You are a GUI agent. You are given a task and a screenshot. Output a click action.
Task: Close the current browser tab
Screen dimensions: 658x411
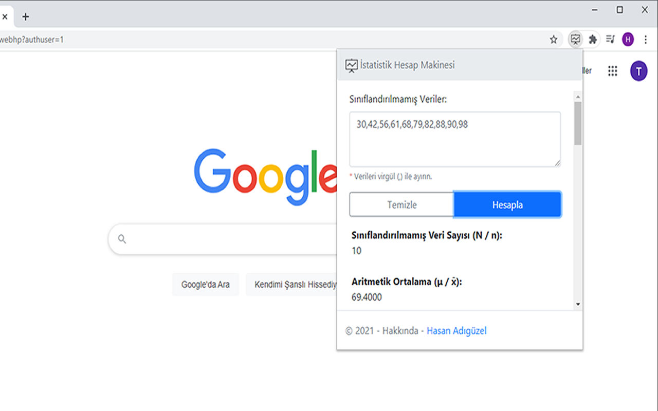tap(5, 17)
